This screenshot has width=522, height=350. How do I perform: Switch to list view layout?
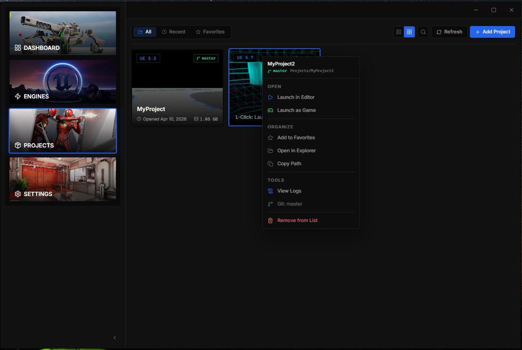pyautogui.click(x=398, y=32)
